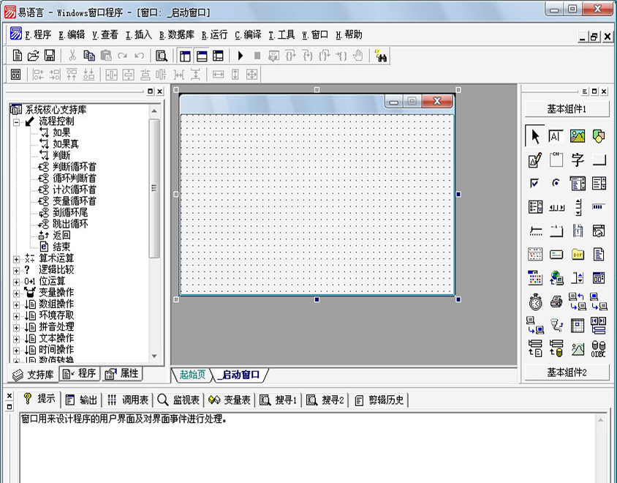This screenshot has width=617, height=483.
Task: Expand the 环境存取 tree node
Action: (x=16, y=316)
